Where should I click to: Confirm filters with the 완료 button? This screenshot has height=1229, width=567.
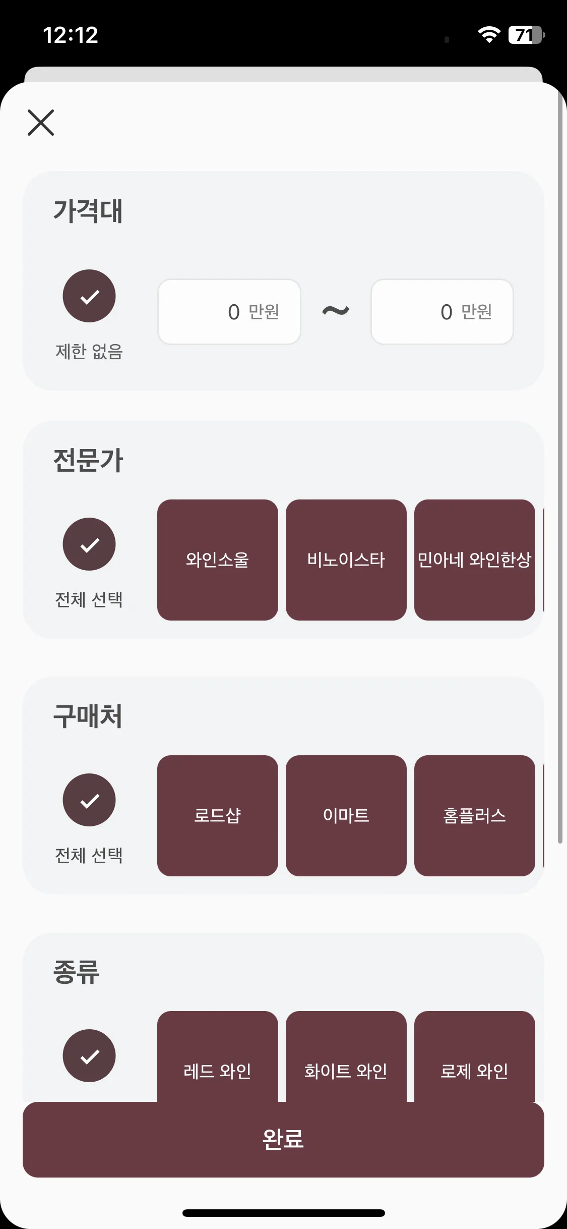pos(283,1140)
